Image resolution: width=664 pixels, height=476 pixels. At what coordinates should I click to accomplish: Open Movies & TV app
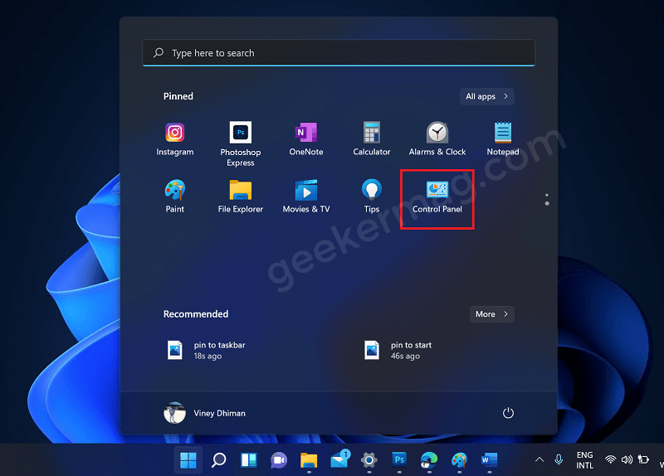click(305, 197)
